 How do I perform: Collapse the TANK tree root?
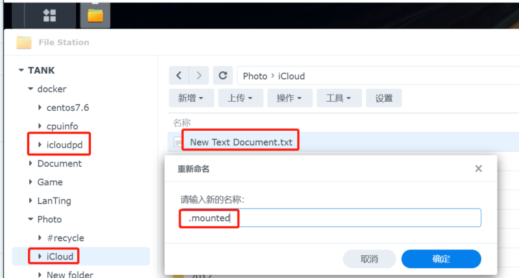pyautogui.click(x=21, y=70)
